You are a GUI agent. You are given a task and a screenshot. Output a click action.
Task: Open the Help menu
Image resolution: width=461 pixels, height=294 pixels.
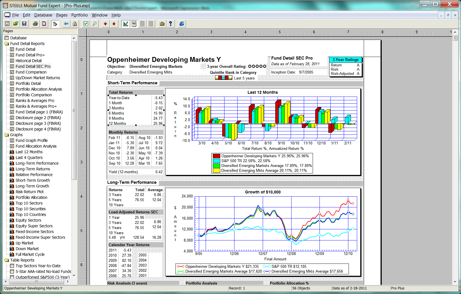(116, 15)
